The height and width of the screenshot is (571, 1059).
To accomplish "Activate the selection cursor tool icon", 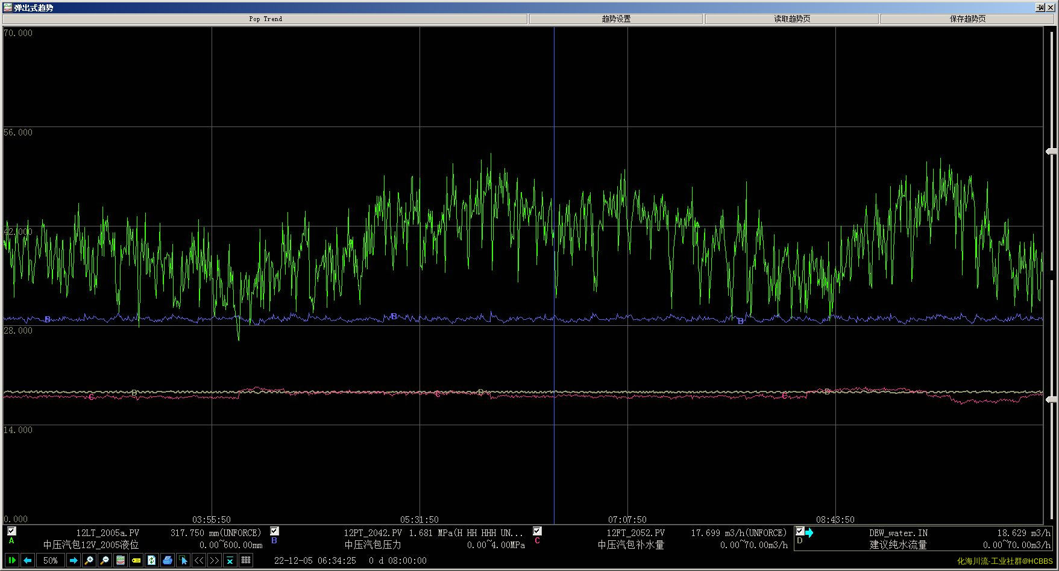I will [x=183, y=560].
